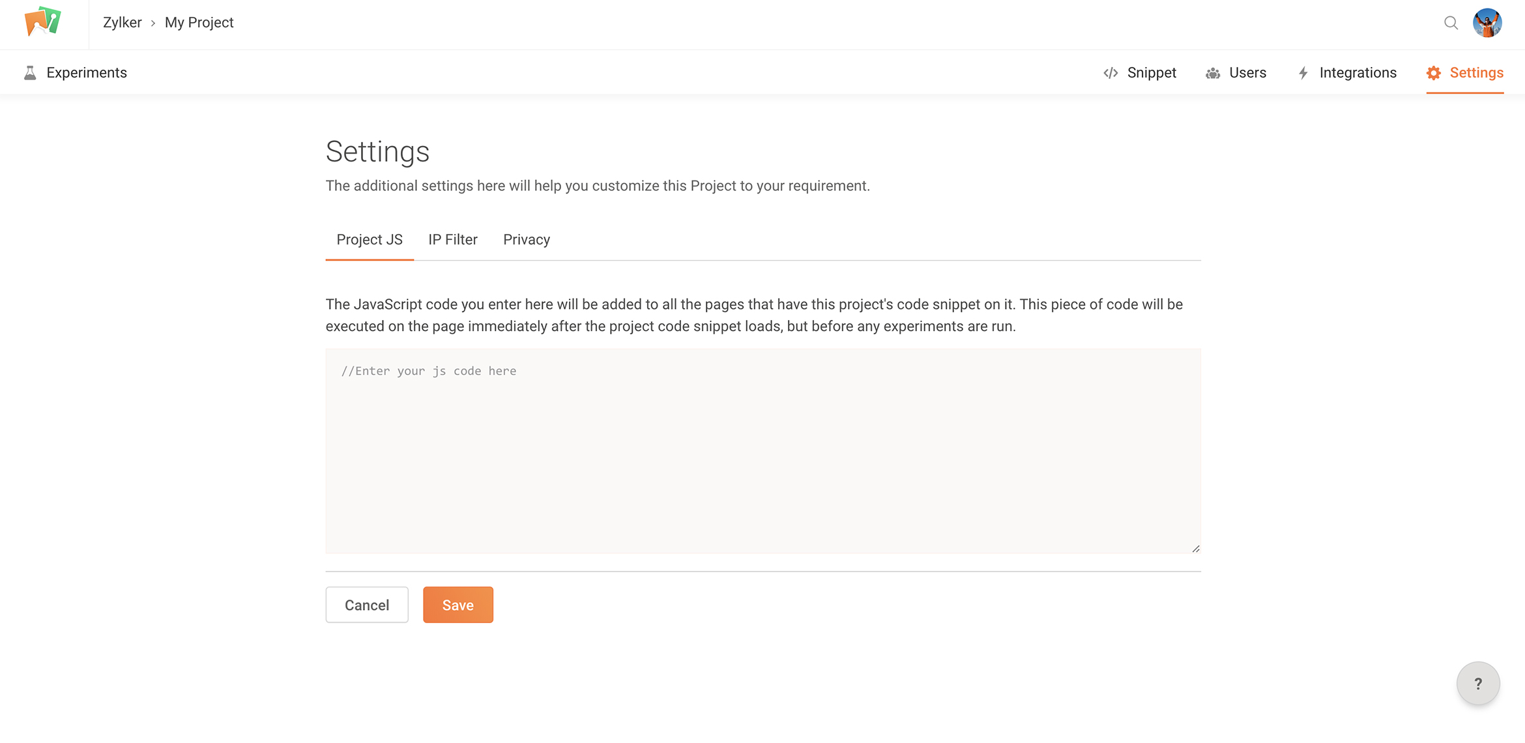Image resolution: width=1525 pixels, height=743 pixels.
Task: Save the project JavaScript code
Action: click(x=458, y=605)
